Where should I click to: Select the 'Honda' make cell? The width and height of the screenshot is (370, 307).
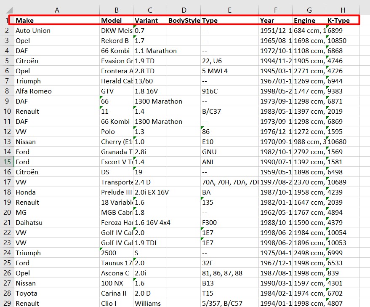pos(57,192)
